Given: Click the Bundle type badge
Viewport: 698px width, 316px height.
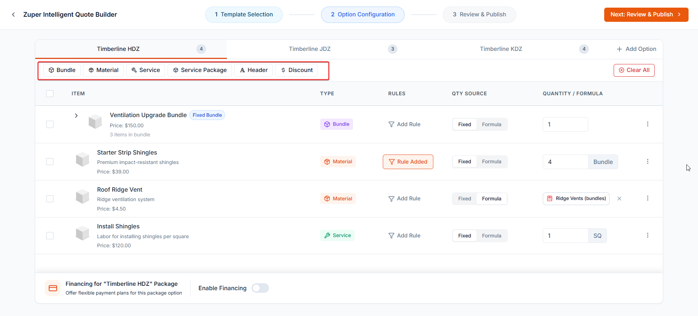Looking at the screenshot, I should pyautogui.click(x=337, y=124).
